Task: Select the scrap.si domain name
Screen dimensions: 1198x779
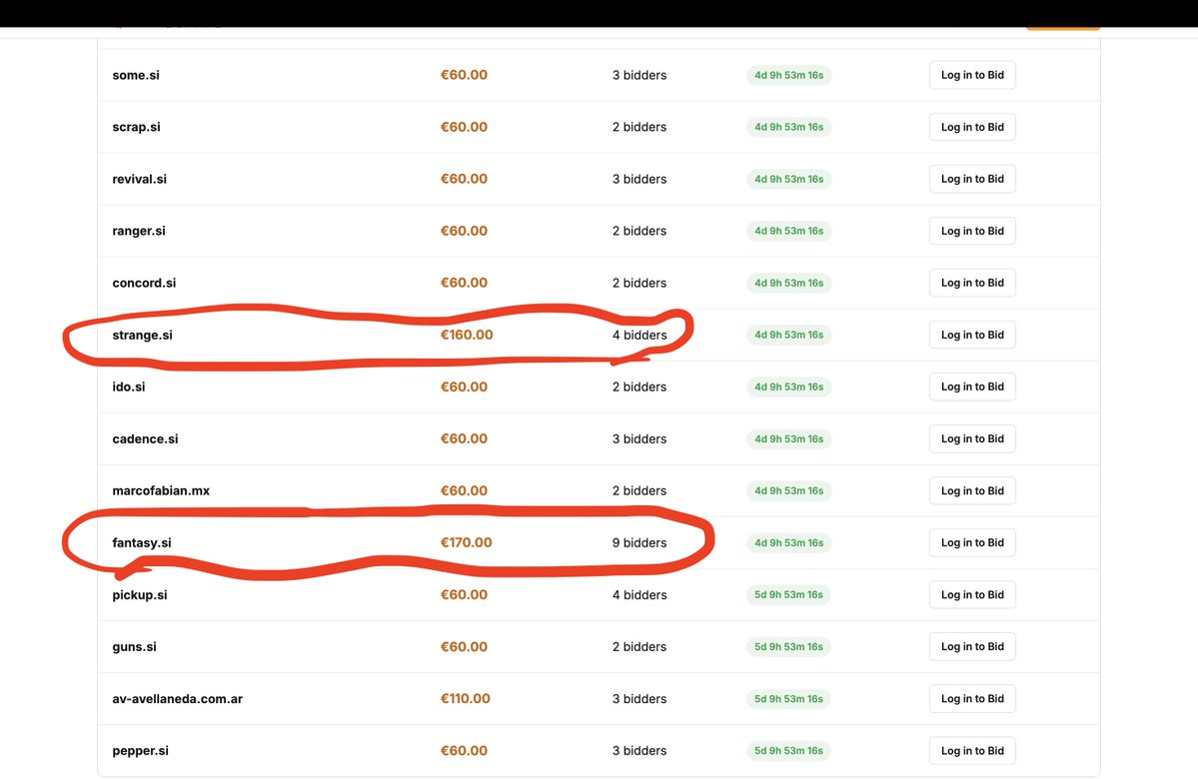Action: coord(136,127)
